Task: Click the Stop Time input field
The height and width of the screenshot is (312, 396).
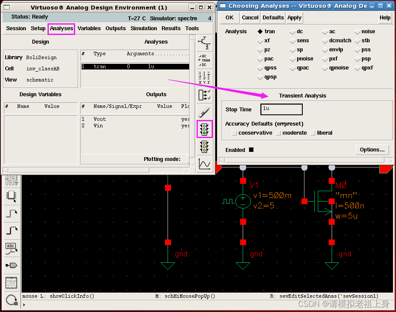Action: pos(281,109)
